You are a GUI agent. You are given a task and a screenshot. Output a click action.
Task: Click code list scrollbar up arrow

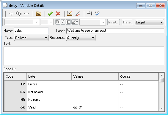161,75
